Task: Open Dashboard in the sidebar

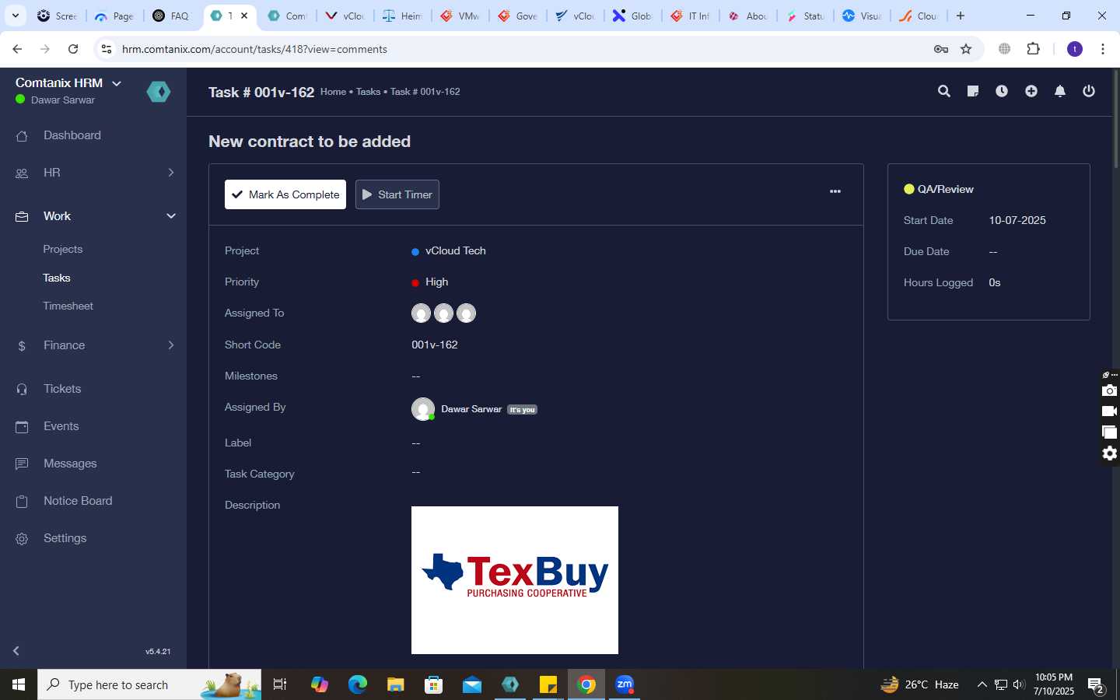Action: click(72, 135)
